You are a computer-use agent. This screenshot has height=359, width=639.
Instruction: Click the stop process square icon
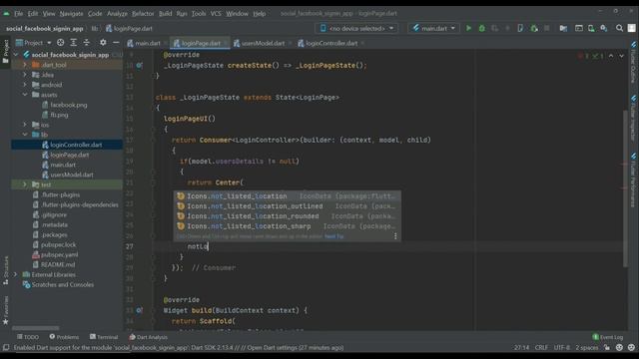(x=547, y=28)
